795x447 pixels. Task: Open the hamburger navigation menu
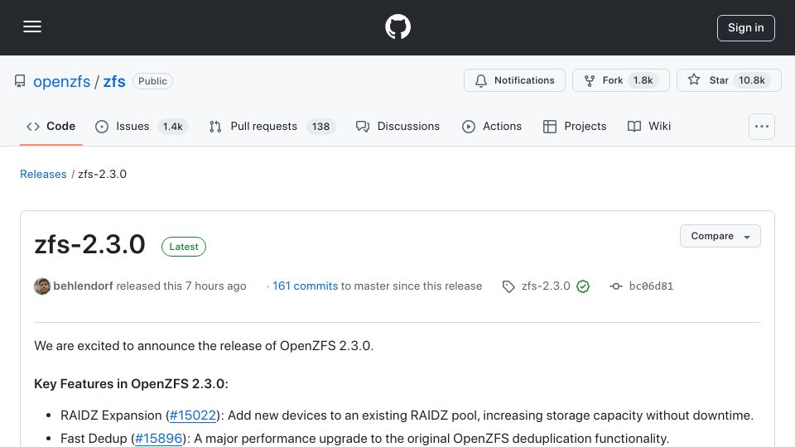[32, 26]
